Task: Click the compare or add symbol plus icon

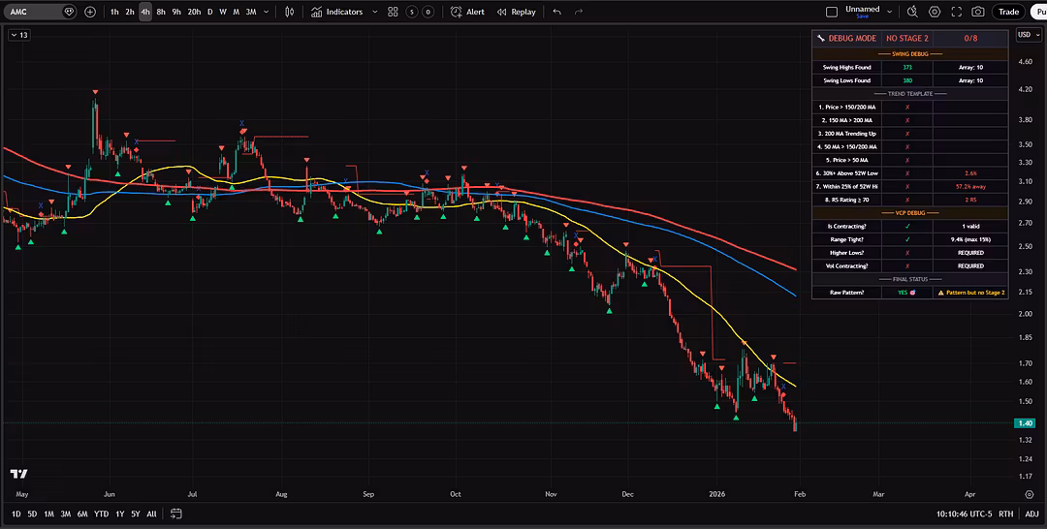Action: [x=90, y=12]
